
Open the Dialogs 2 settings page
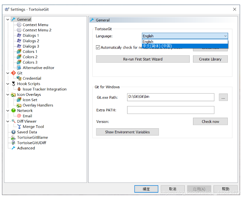click(31, 41)
